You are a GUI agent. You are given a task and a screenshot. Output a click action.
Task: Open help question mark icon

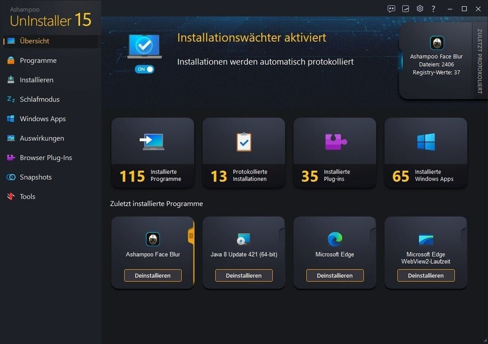click(x=433, y=9)
